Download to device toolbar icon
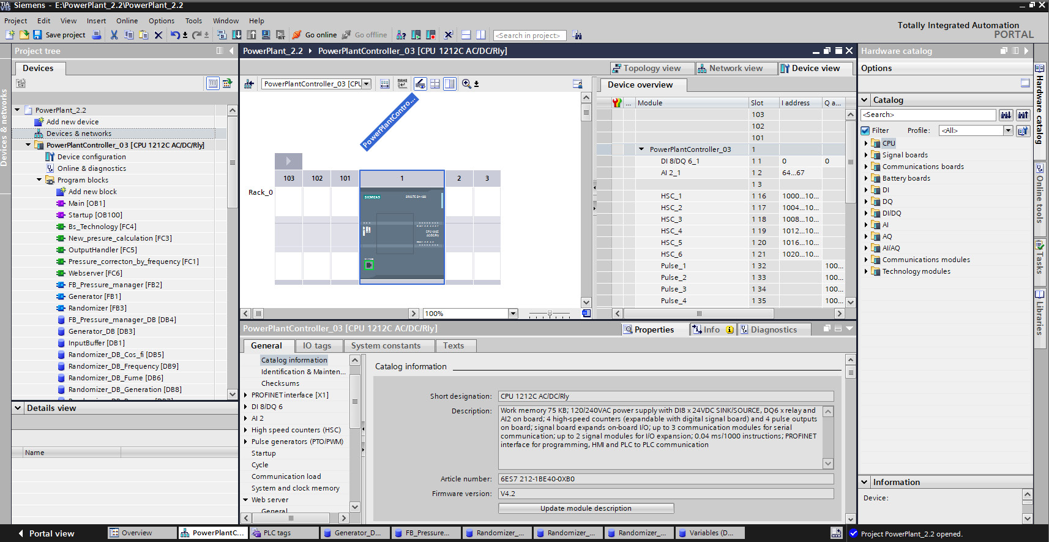The image size is (1049, 542). [236, 35]
